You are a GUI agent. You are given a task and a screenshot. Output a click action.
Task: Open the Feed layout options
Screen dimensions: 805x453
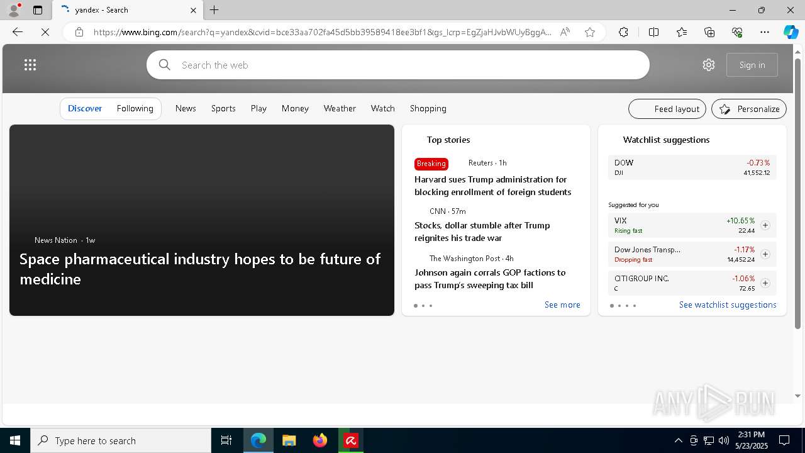point(667,109)
